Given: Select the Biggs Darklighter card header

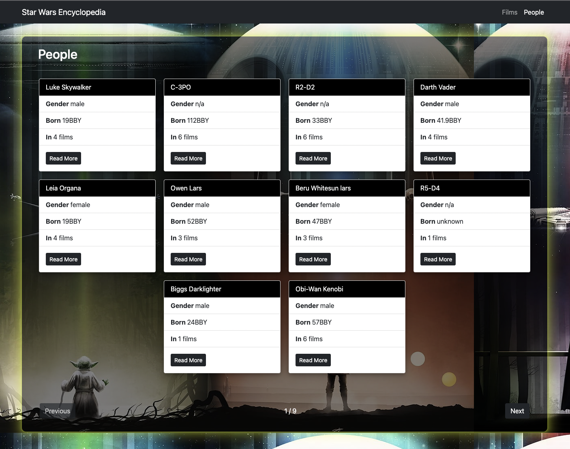Looking at the screenshot, I should point(222,289).
